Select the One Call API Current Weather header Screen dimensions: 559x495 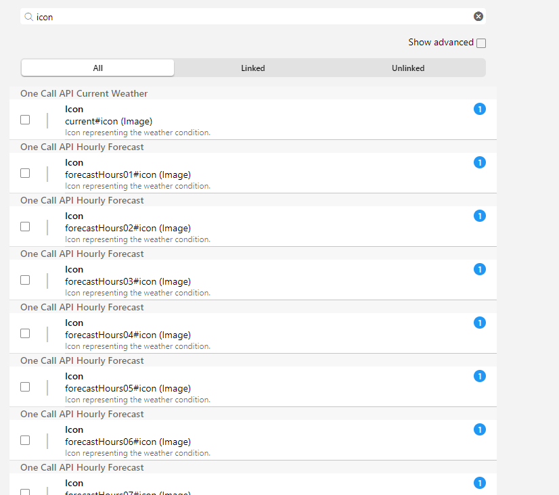click(x=84, y=93)
